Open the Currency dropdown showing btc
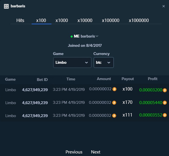This screenshot has height=156, width=169. tap(104, 63)
